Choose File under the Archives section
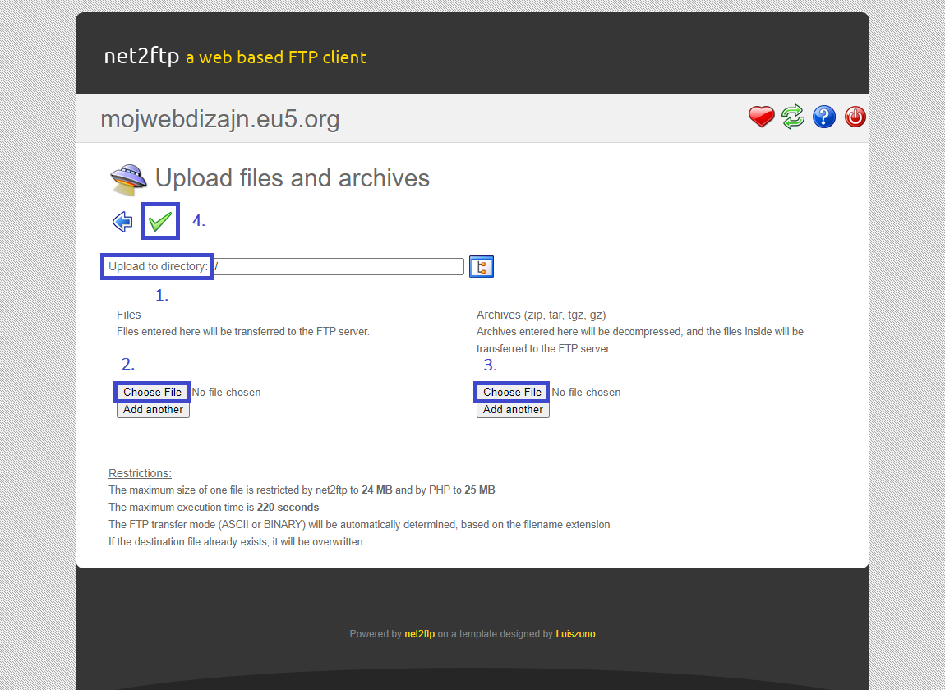Screen dimensions: 945x690 512,393
